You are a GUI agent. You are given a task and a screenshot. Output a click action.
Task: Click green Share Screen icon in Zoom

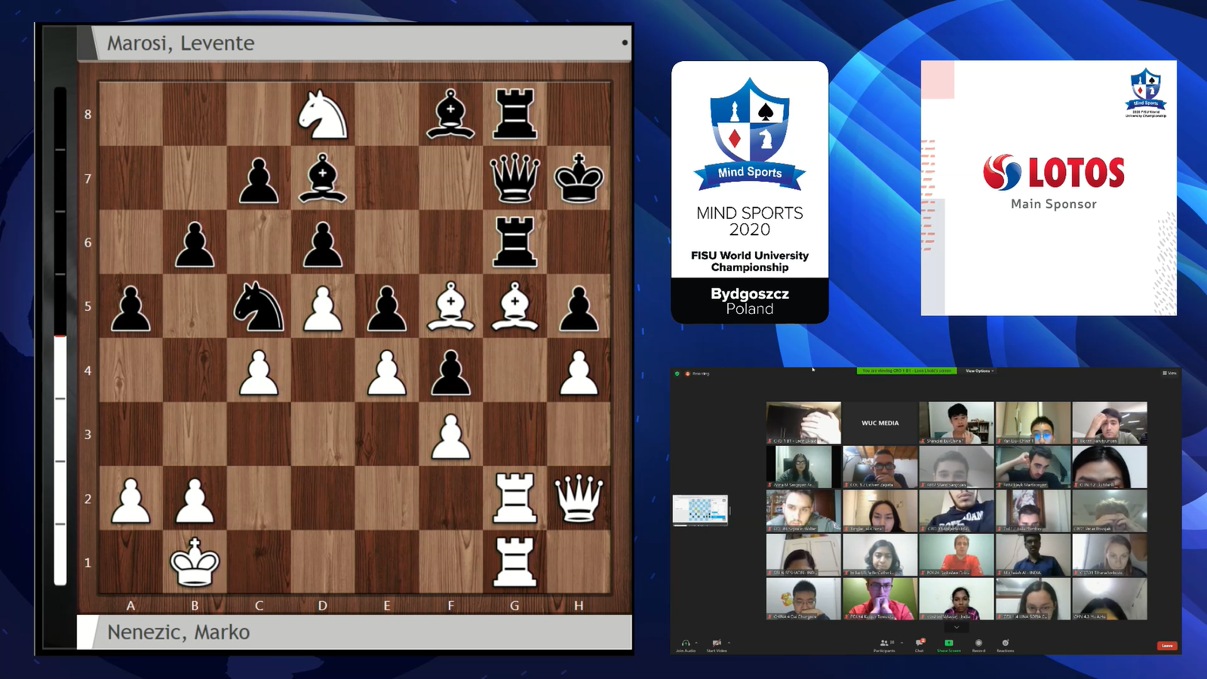pyautogui.click(x=949, y=643)
